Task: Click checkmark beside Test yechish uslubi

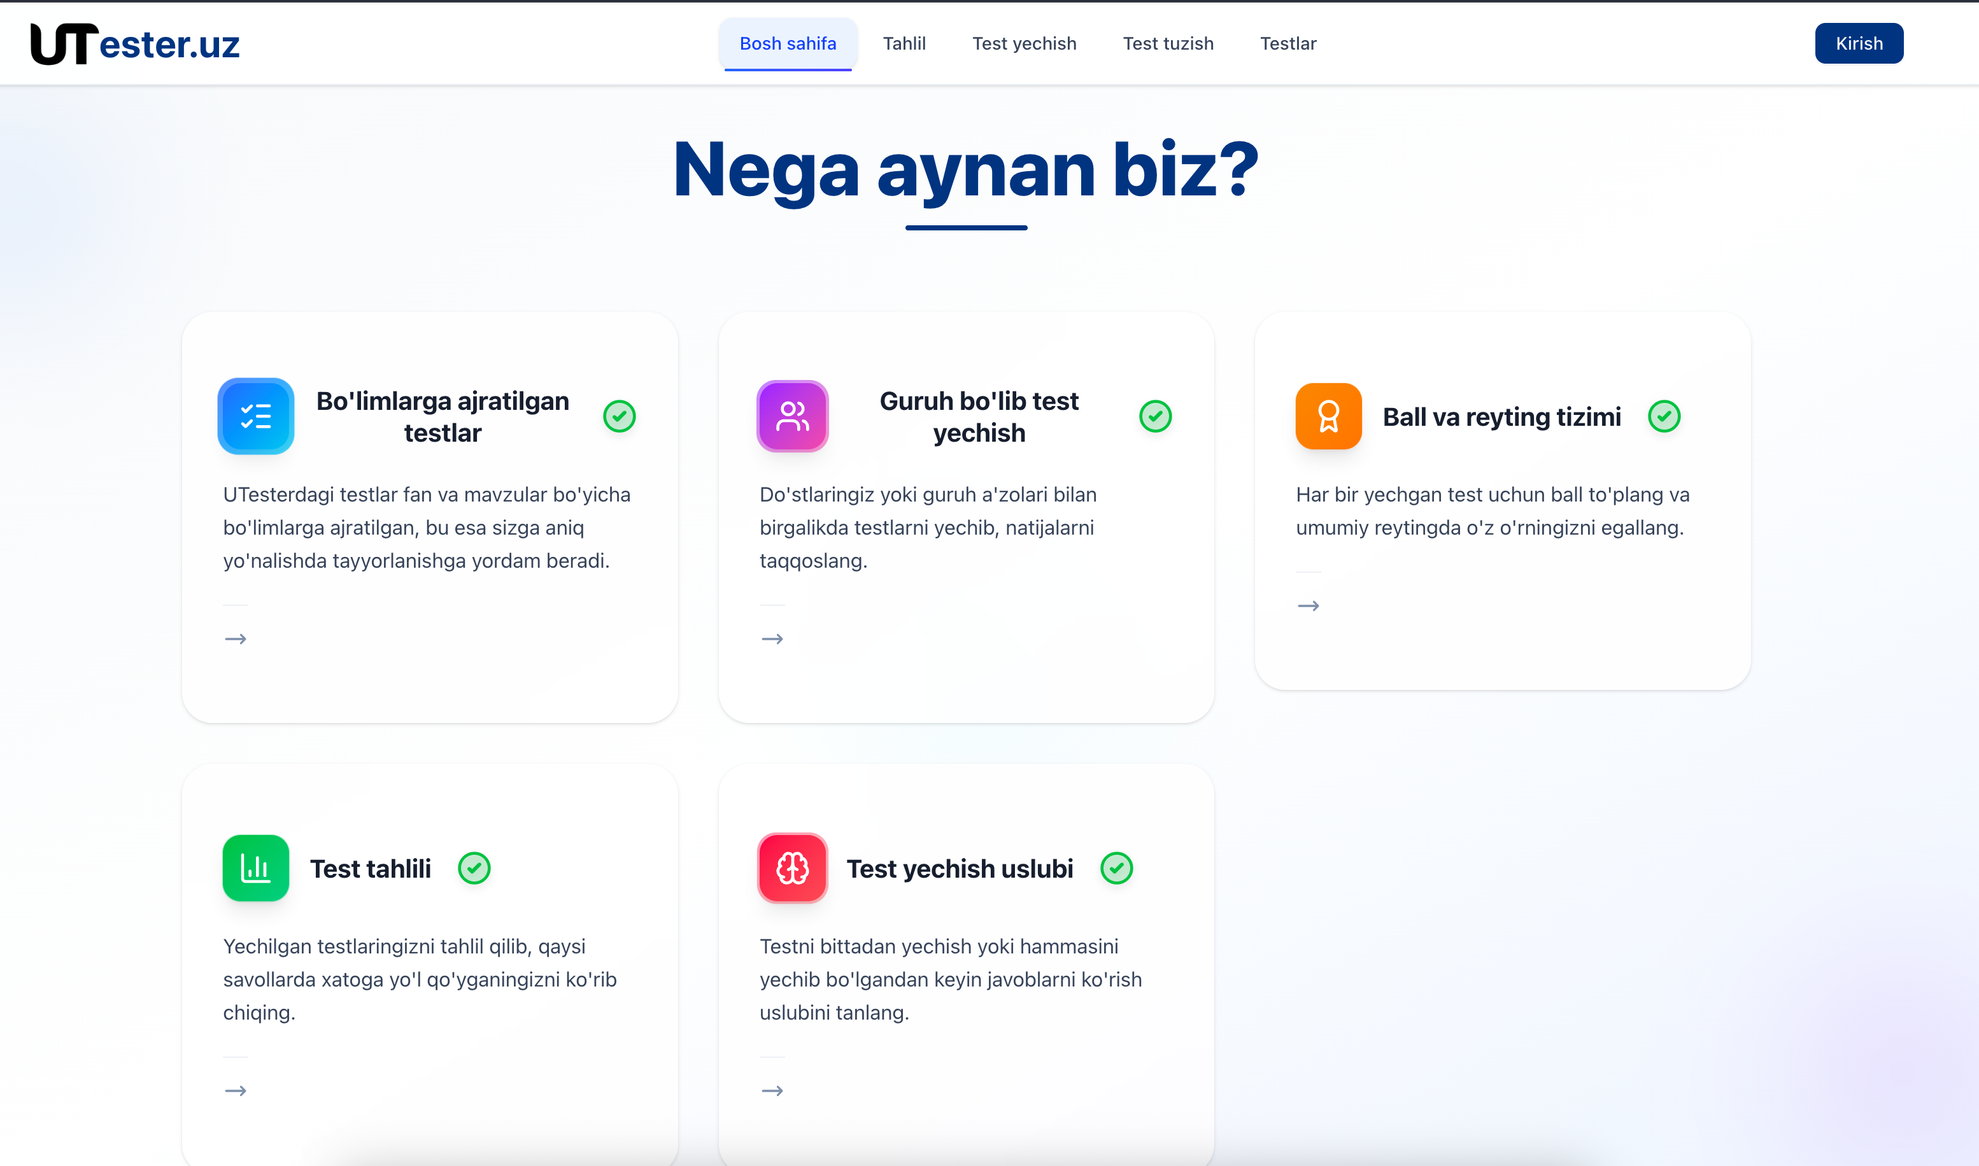Action: pyautogui.click(x=1116, y=868)
